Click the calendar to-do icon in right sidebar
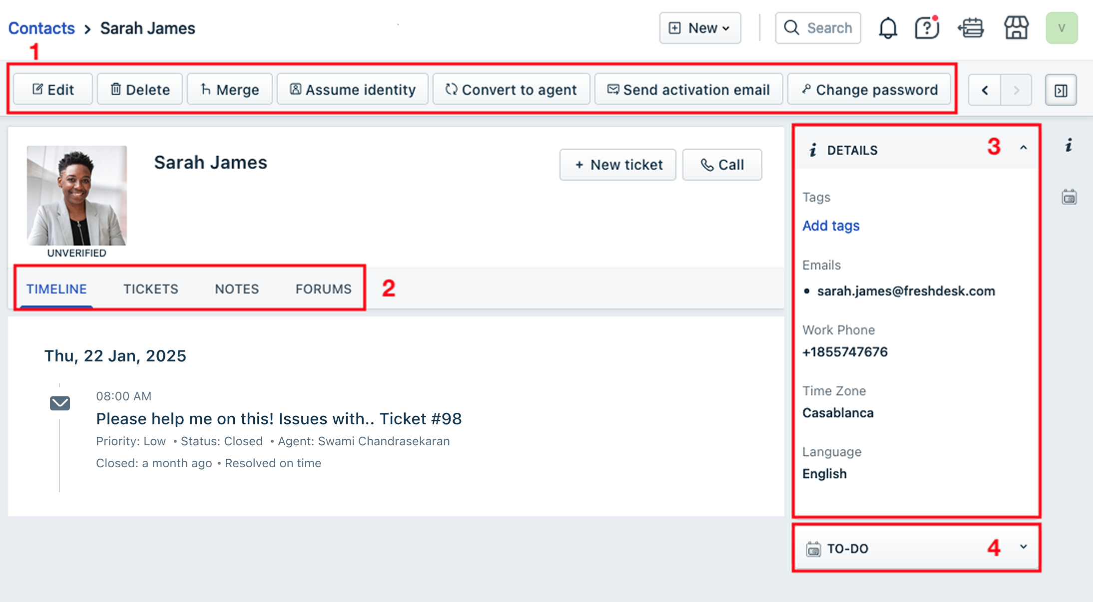The image size is (1093, 602). [x=1069, y=197]
